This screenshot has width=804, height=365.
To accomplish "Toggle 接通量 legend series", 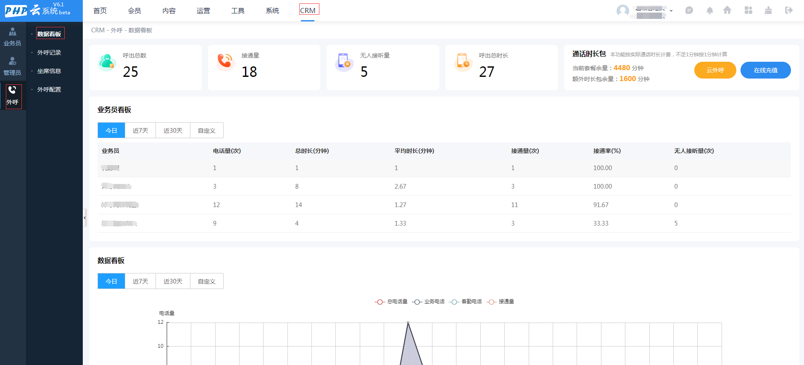I will point(500,302).
